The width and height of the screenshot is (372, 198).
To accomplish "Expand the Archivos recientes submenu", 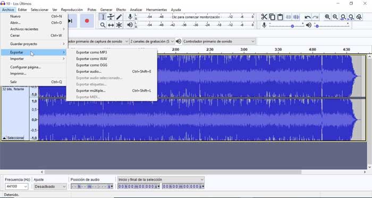I will [x=33, y=29].
